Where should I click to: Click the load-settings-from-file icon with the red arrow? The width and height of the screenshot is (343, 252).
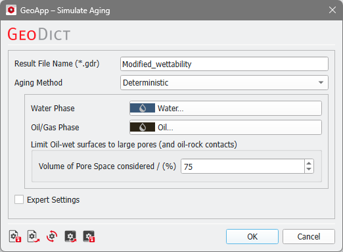tap(34, 236)
